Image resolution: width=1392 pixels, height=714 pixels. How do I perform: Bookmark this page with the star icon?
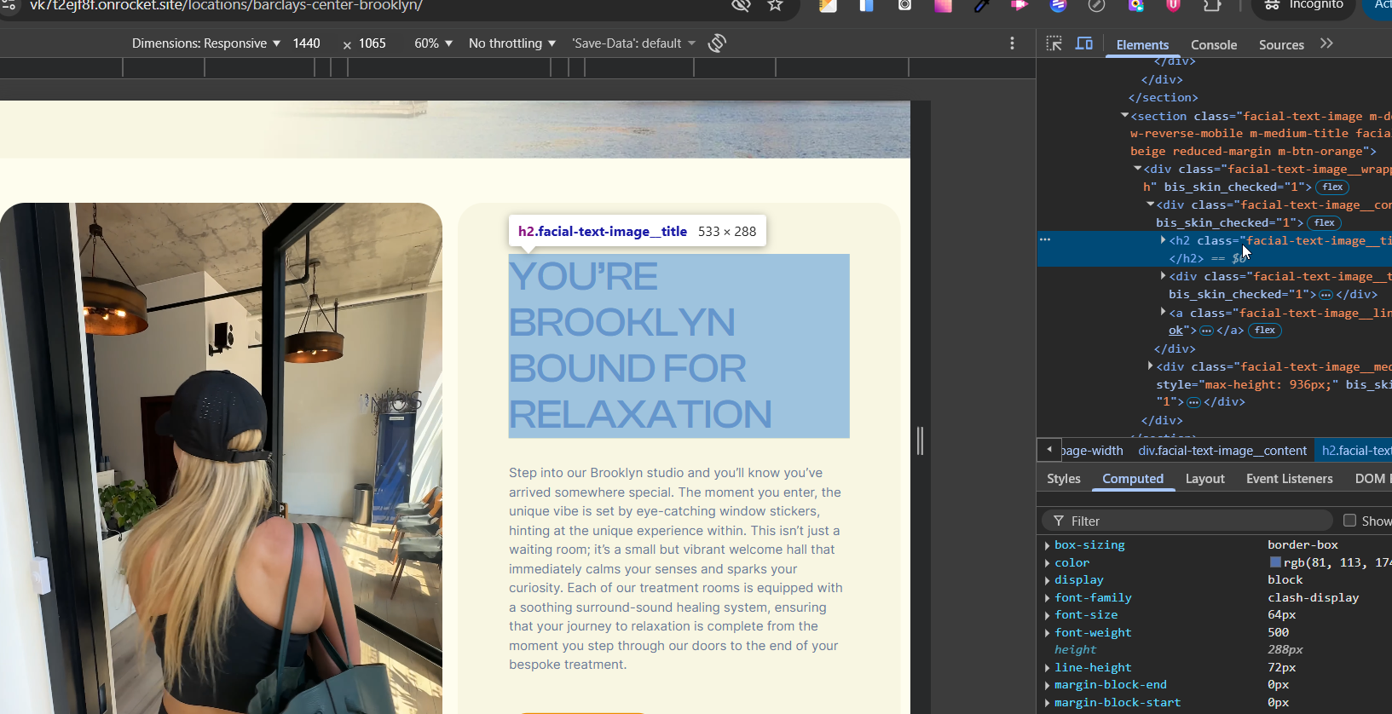pos(775,5)
